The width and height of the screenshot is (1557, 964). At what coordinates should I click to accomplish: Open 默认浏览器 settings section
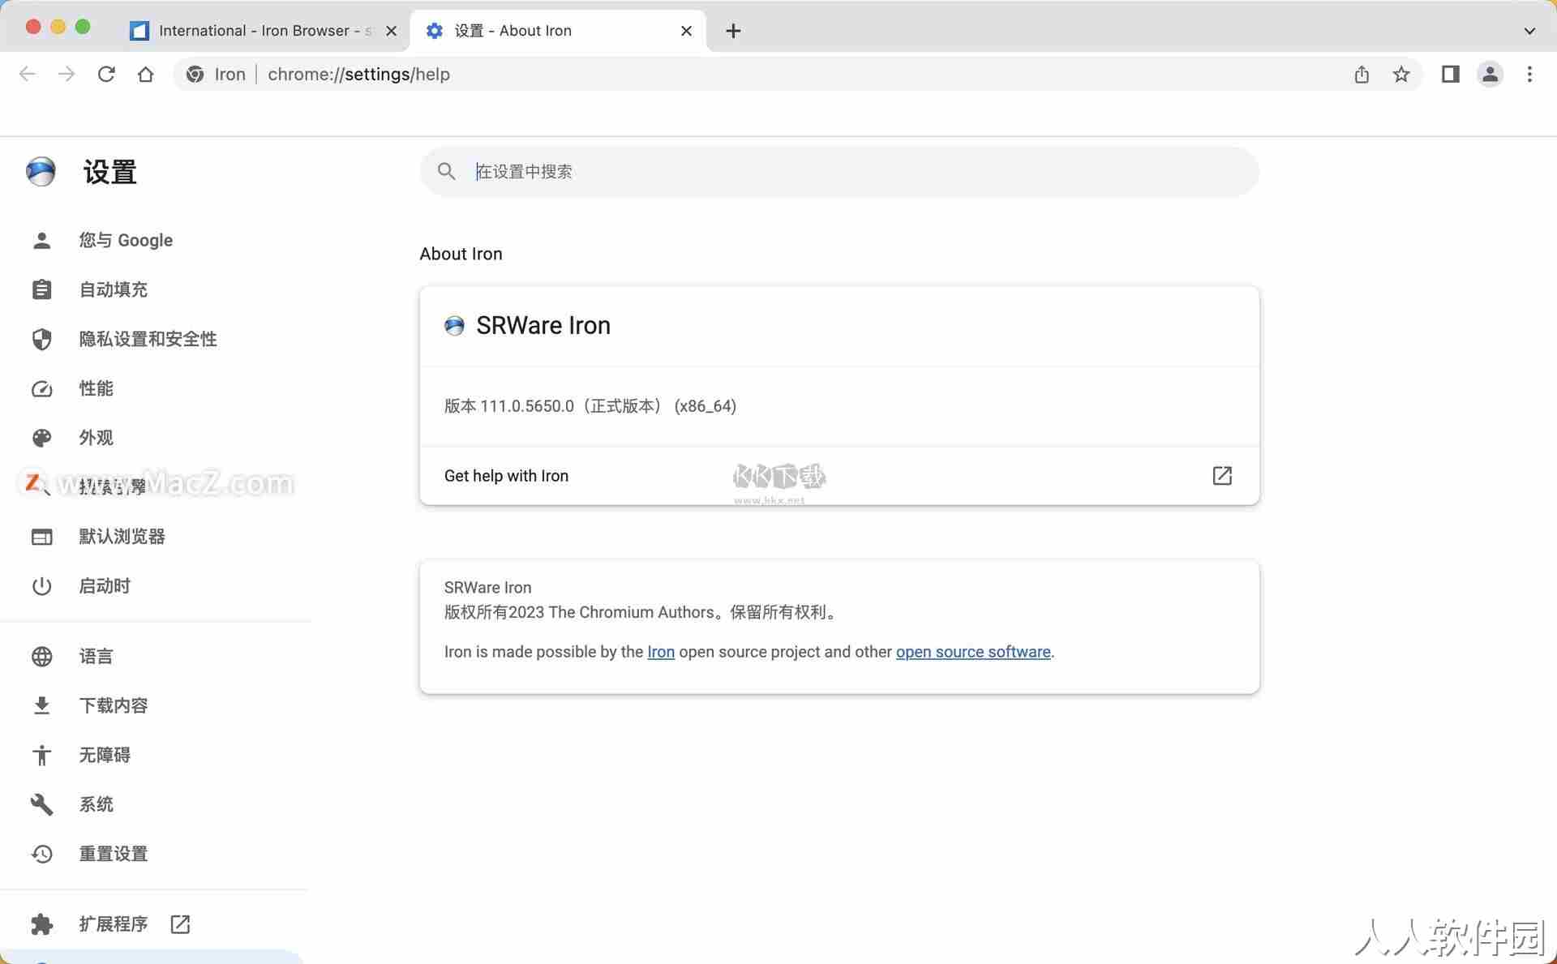(x=122, y=537)
